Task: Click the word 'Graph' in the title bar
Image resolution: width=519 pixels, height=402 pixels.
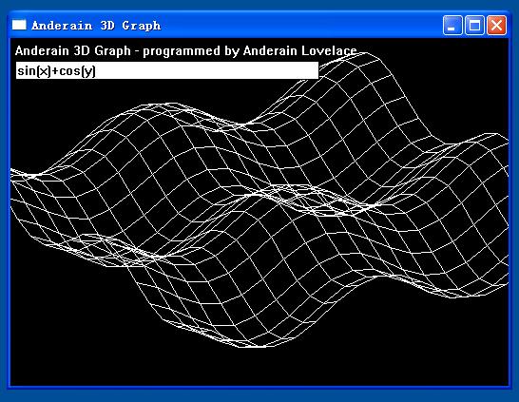Action: pos(142,26)
